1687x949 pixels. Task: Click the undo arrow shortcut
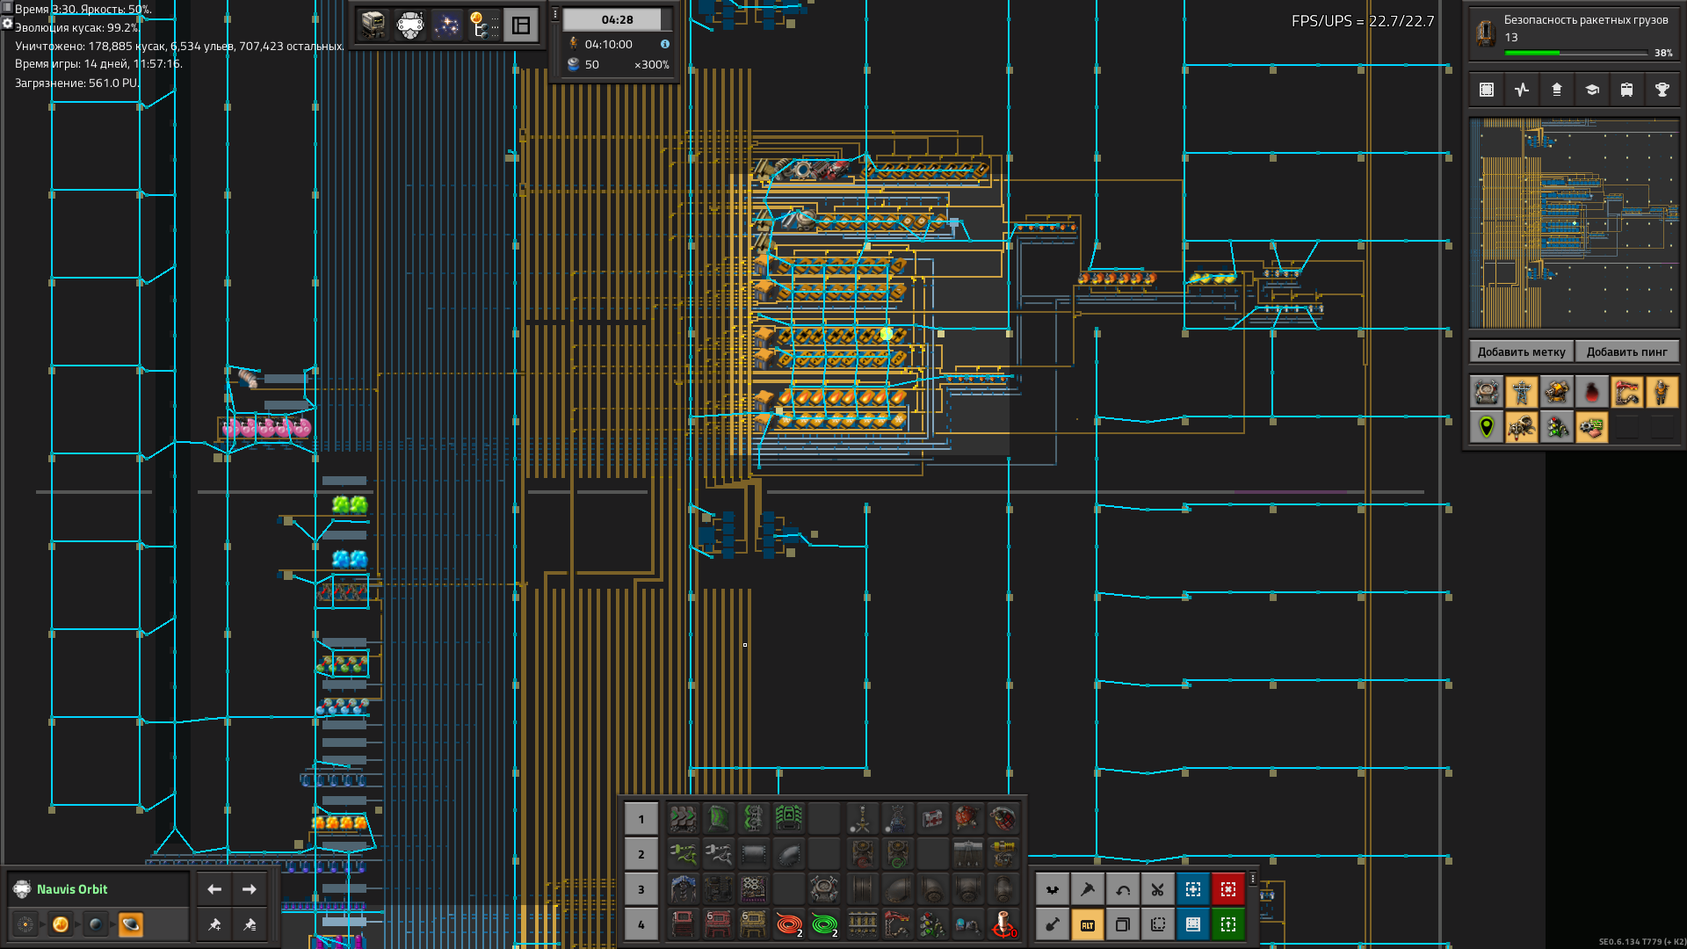coord(1122,889)
